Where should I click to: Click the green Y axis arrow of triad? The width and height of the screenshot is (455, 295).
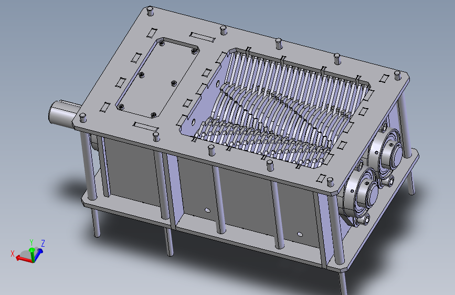click(32, 254)
